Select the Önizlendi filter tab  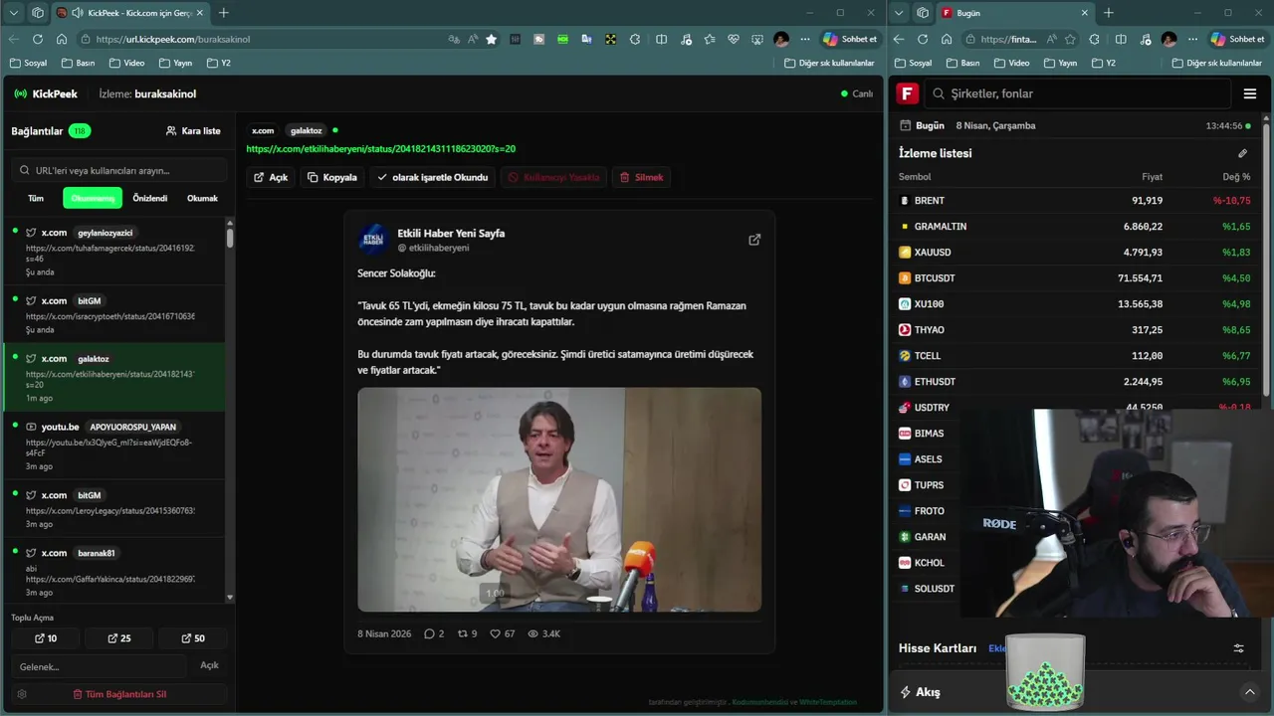(x=150, y=198)
